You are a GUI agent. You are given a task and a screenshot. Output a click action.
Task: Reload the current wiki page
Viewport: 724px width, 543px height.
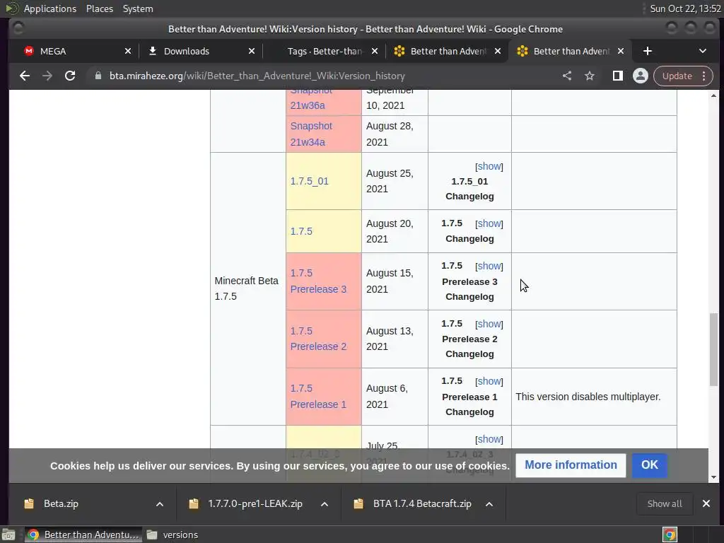[70, 76]
